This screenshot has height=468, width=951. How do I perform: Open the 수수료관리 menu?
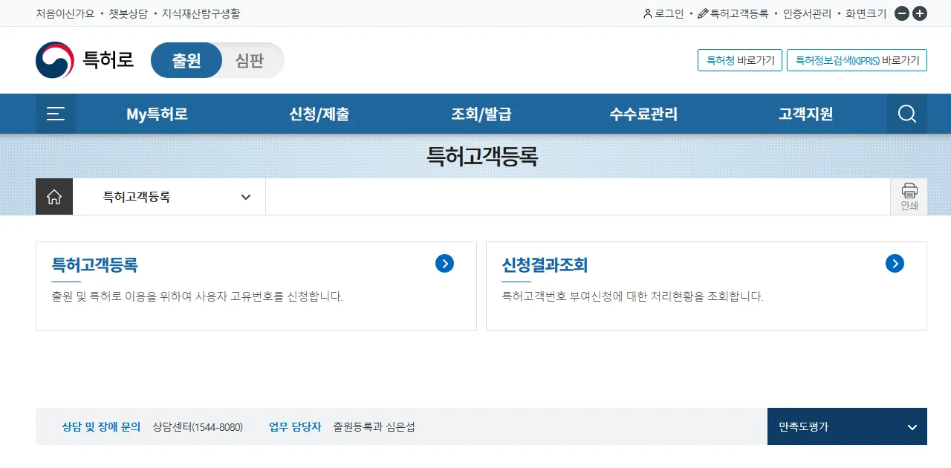pos(643,114)
